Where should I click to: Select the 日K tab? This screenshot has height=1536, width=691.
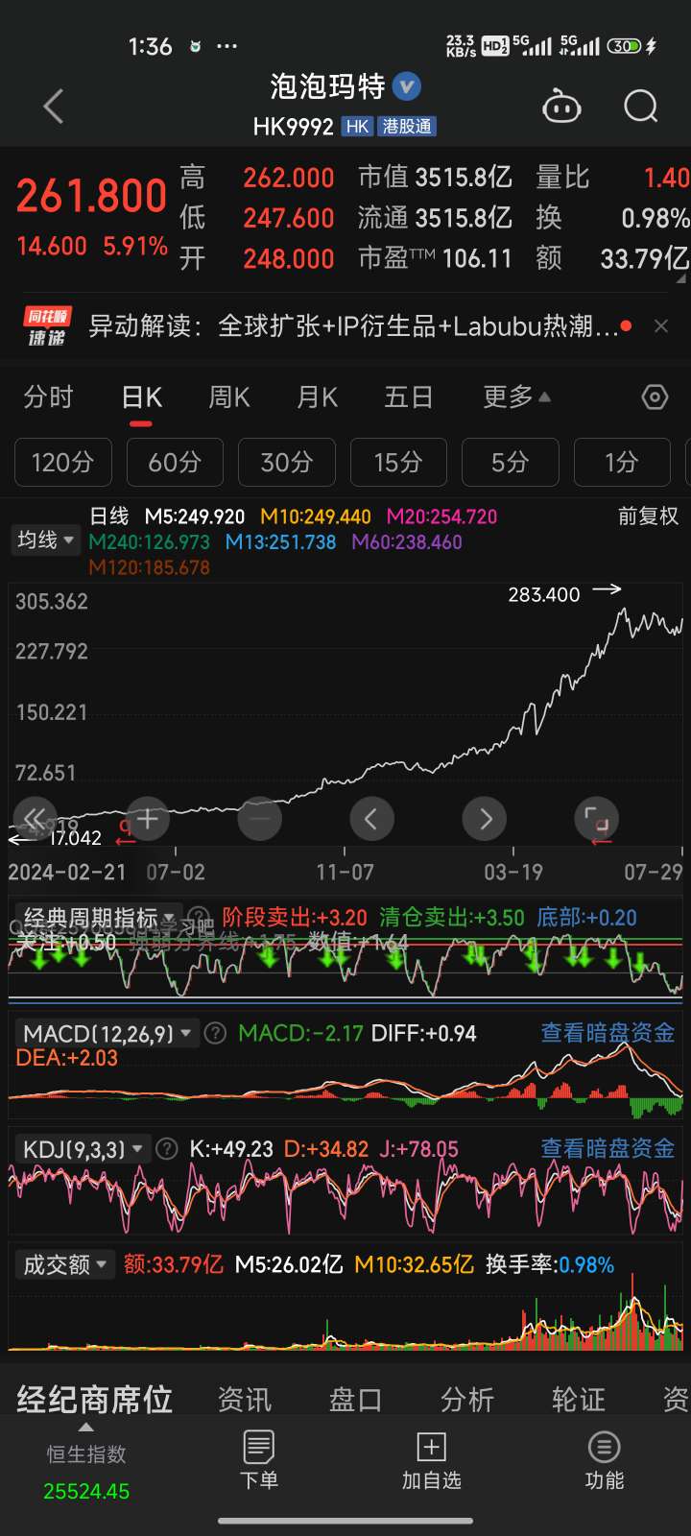pos(142,396)
